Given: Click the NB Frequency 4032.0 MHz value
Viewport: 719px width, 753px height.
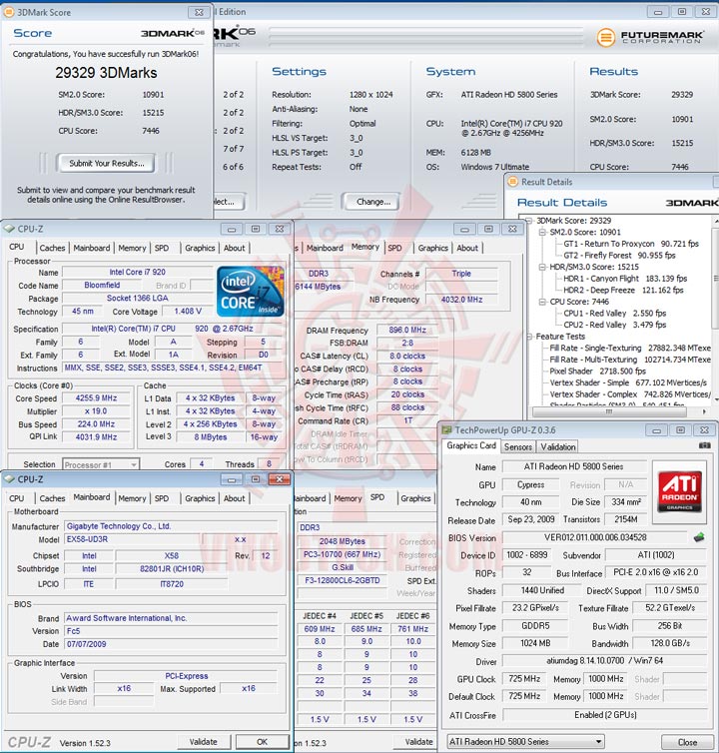Looking at the screenshot, I should [461, 300].
